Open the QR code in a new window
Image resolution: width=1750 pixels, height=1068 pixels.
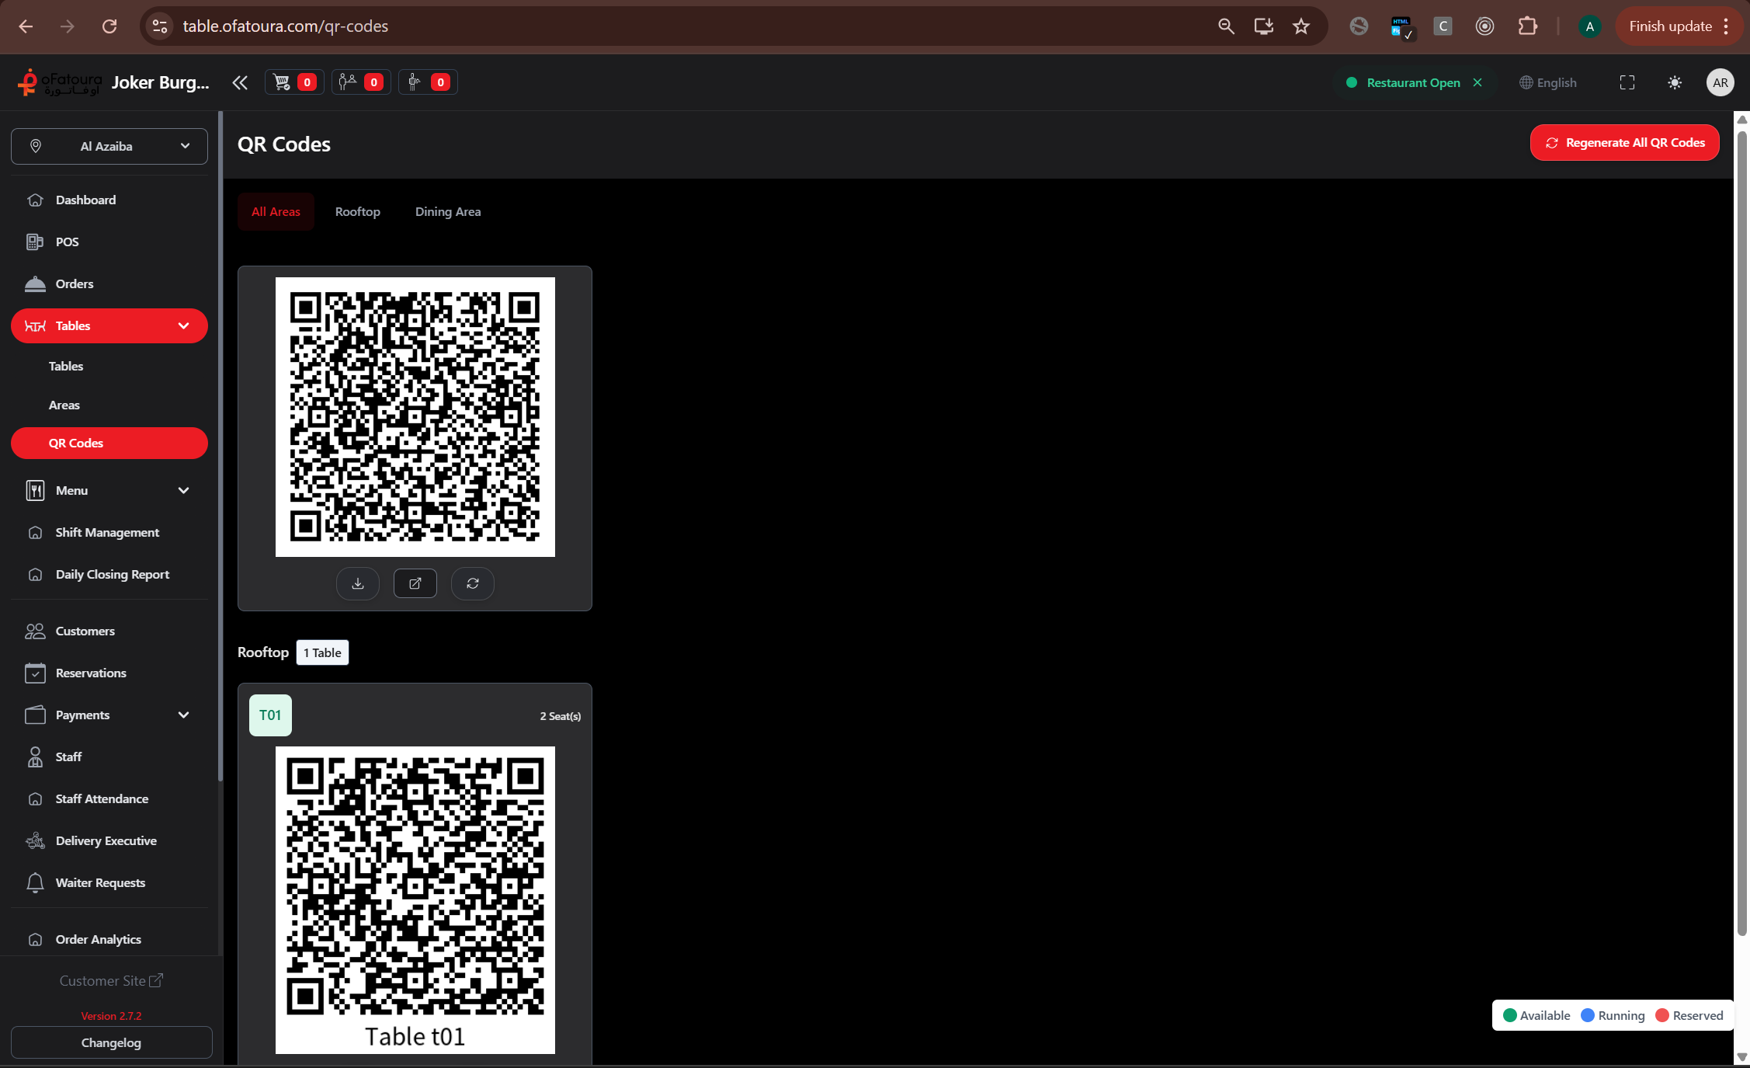[x=415, y=583]
